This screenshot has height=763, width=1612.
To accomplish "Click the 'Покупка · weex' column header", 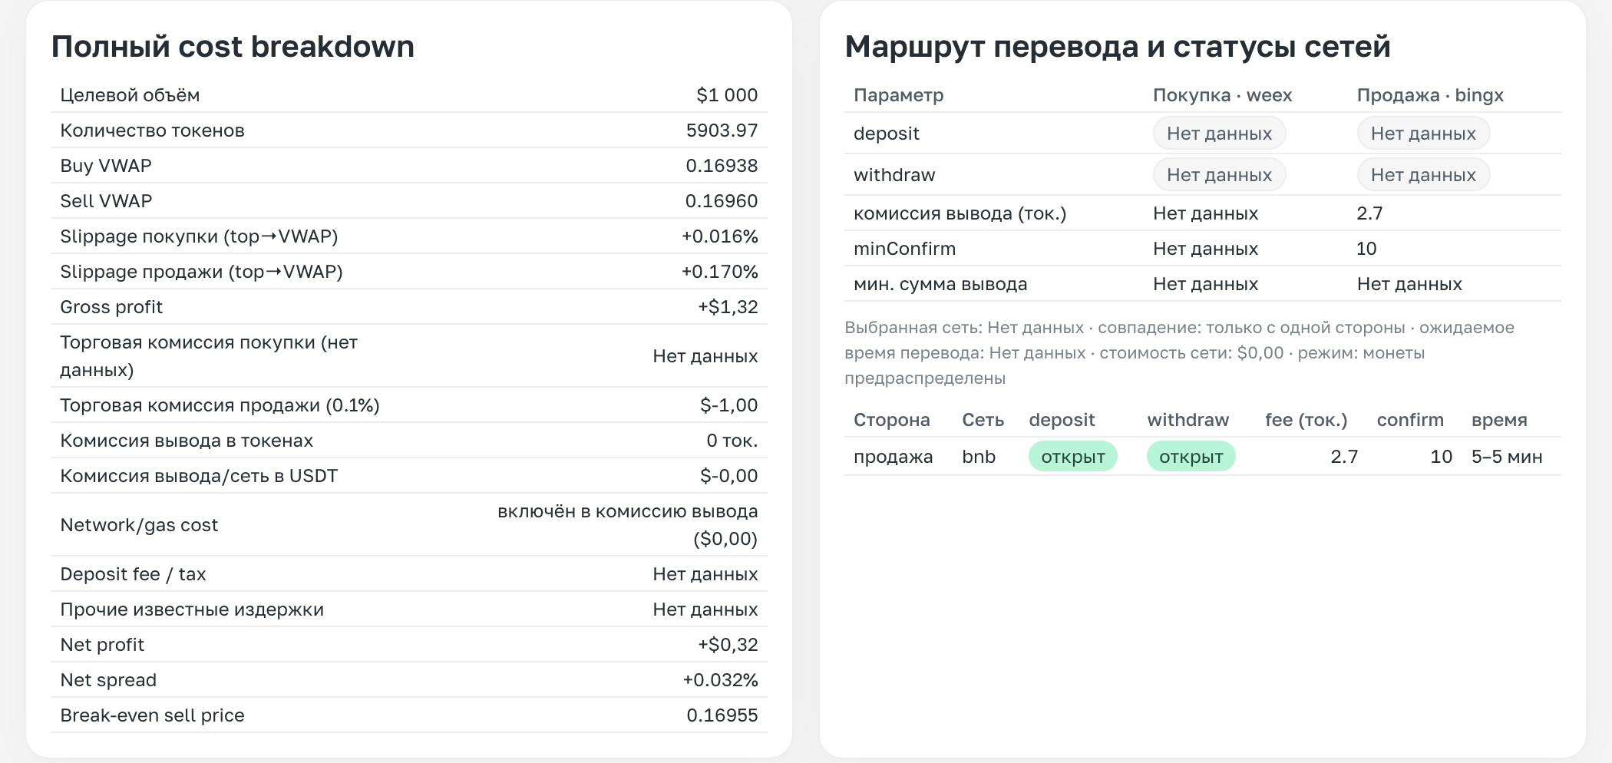I will coord(1222,95).
